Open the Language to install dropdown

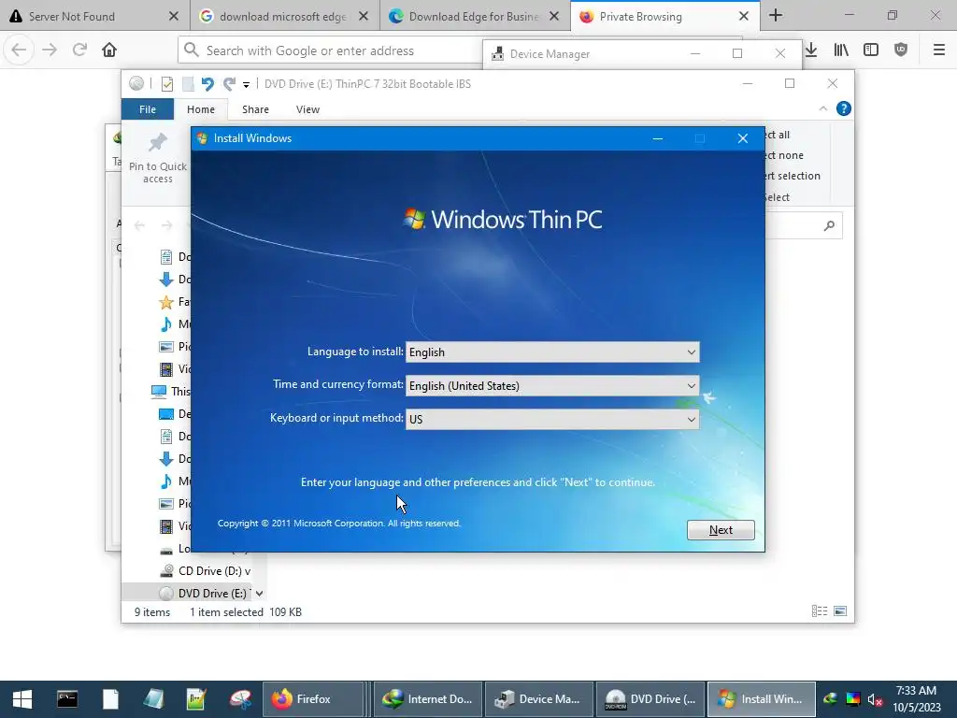[552, 352]
